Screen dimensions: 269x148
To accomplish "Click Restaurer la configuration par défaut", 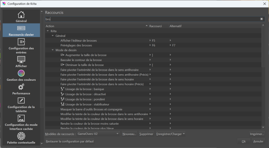I will [69, 141].
